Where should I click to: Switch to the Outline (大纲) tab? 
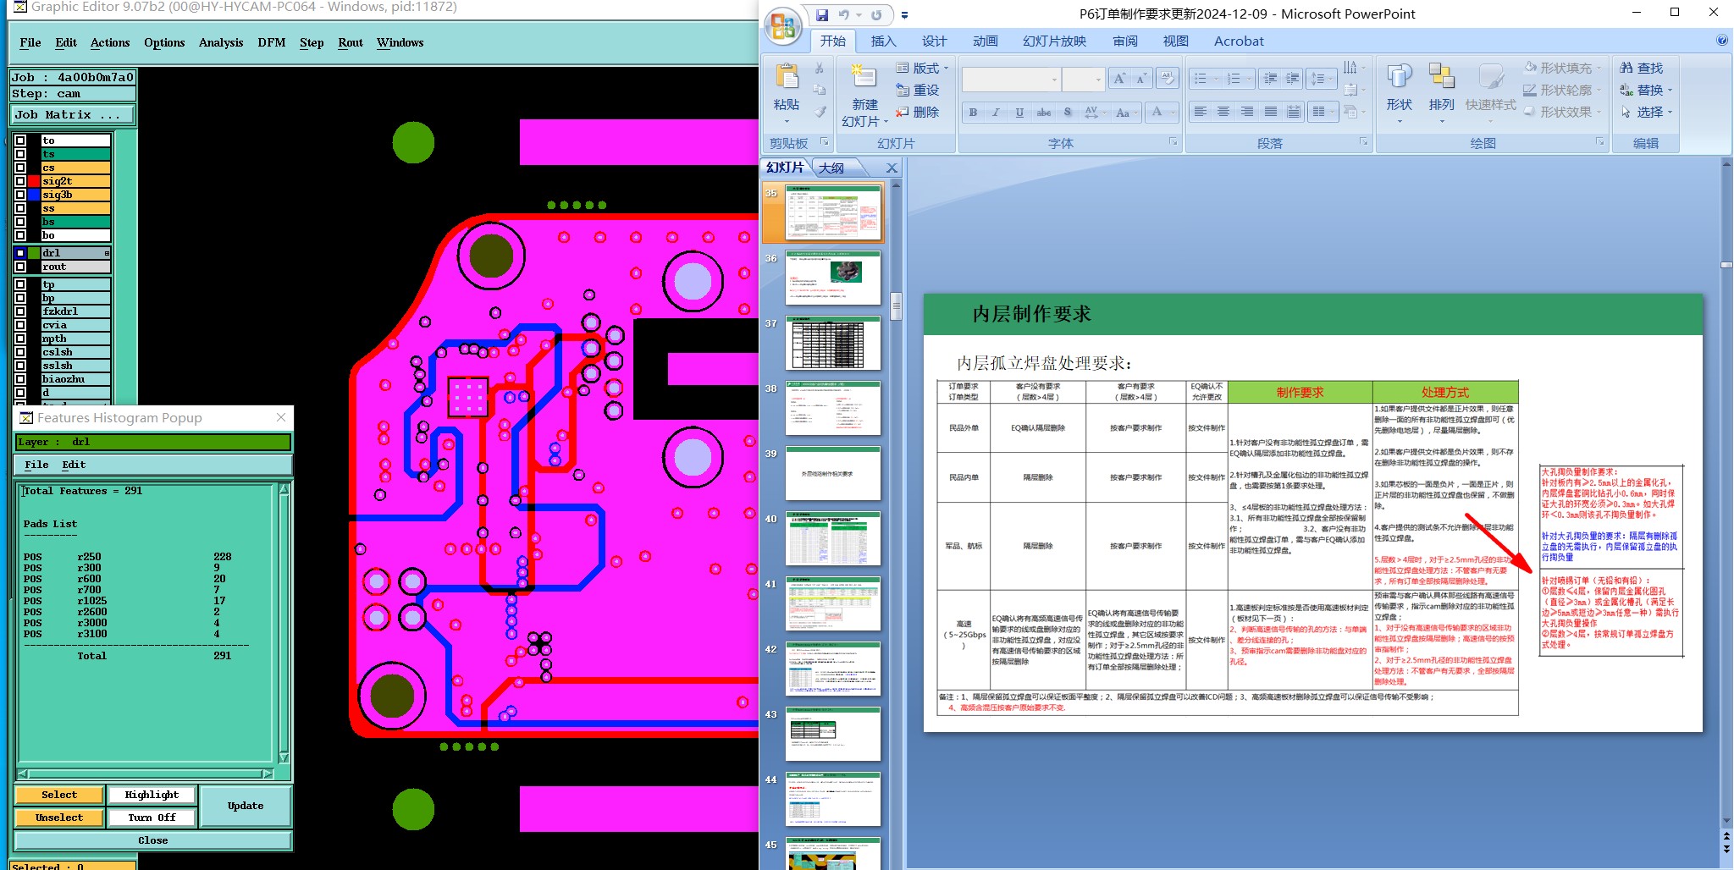pos(831,168)
